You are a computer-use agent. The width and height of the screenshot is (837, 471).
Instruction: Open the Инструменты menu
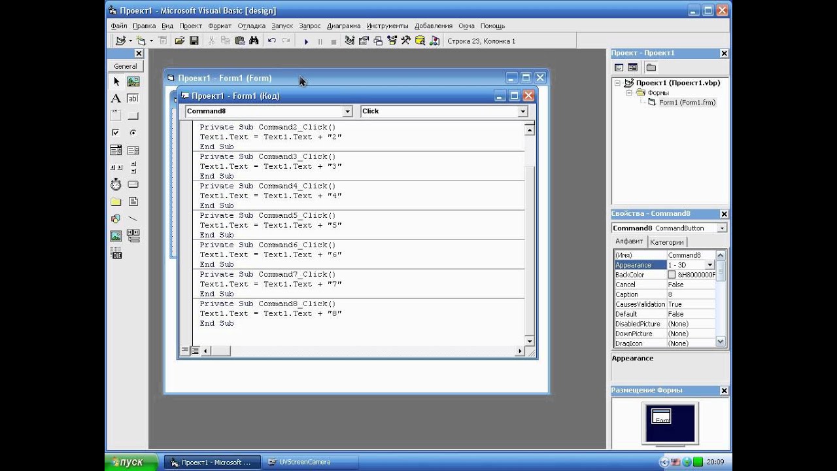point(387,26)
